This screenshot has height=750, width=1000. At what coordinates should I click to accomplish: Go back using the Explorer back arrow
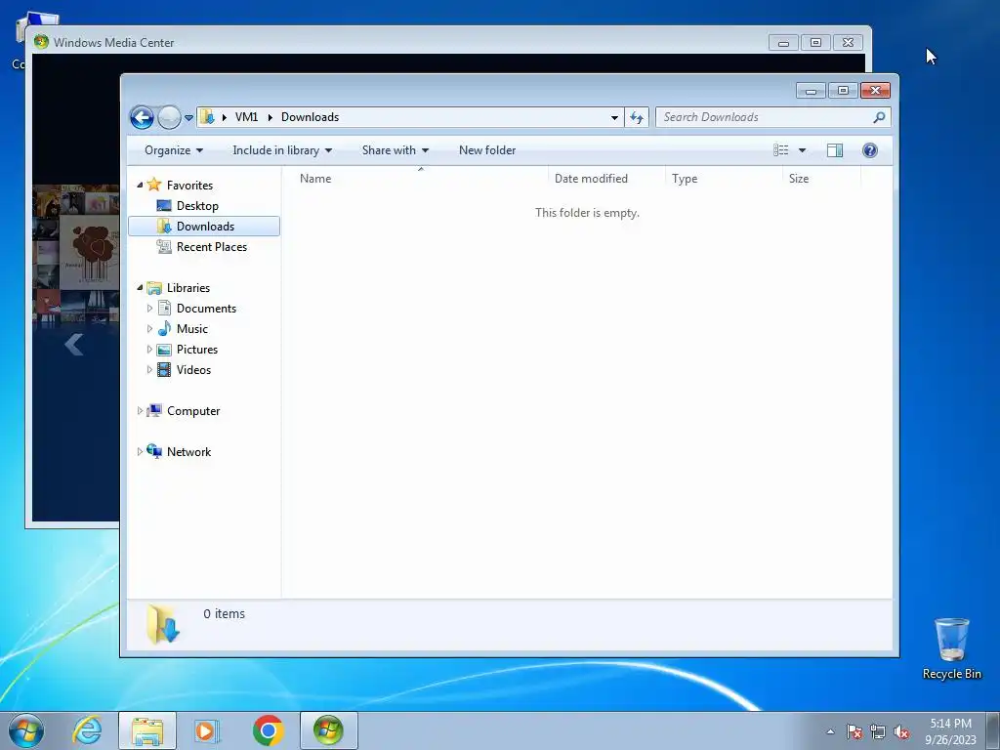[142, 117]
